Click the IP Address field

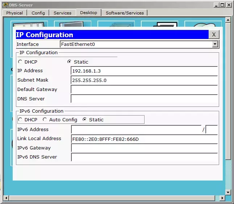point(144,71)
